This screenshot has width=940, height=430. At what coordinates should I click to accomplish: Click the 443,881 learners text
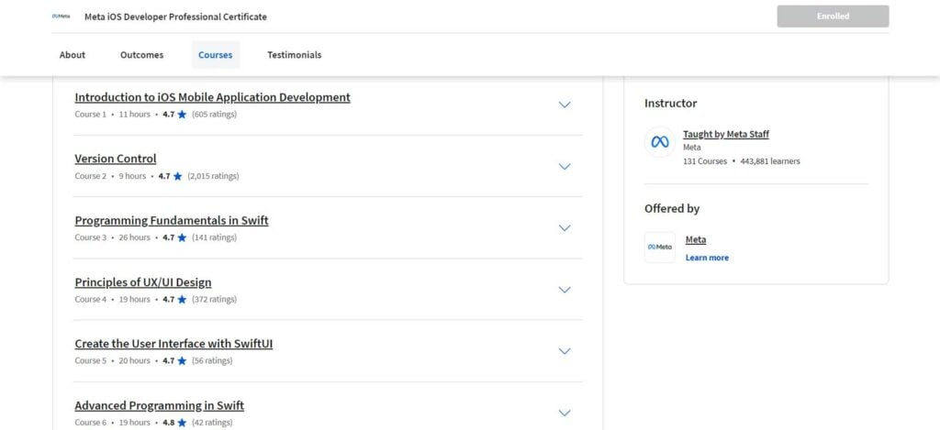pos(770,161)
